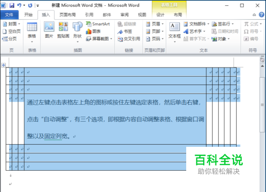The width and height of the screenshot is (266, 192).
Task: Switch to the 审阅 ribbon tab
Action: 124,15
